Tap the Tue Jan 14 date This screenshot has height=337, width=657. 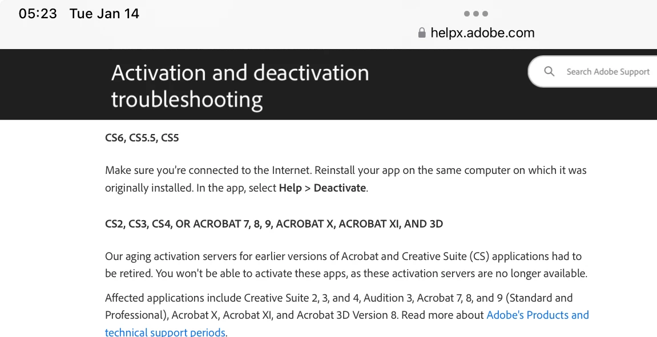coord(104,13)
